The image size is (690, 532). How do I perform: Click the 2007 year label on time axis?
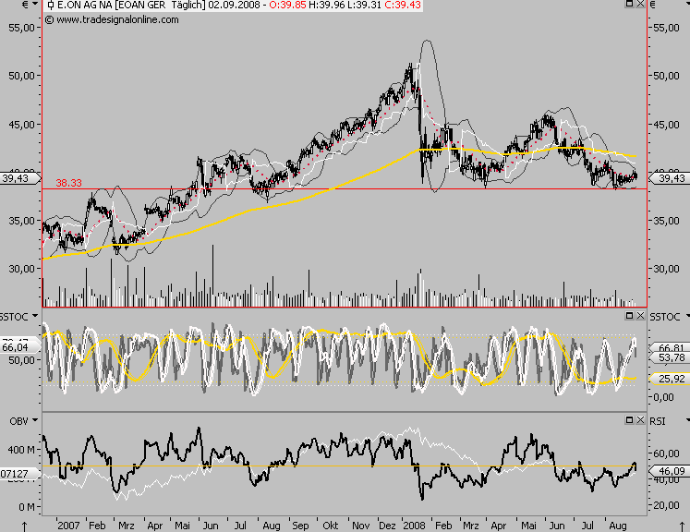[68, 526]
